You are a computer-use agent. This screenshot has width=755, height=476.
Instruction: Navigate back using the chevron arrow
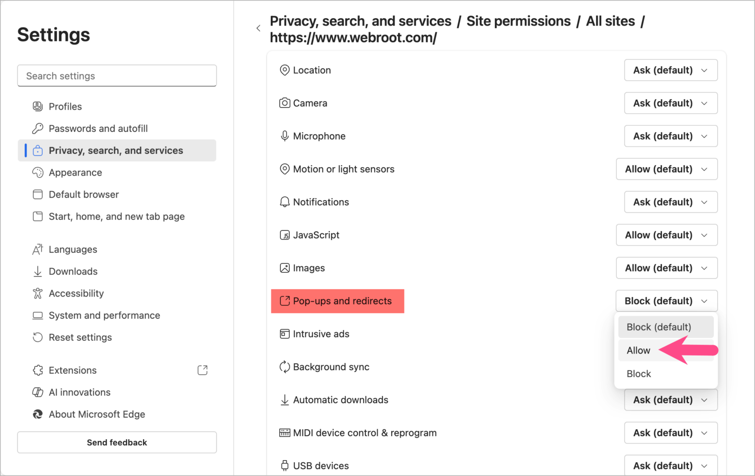coord(259,28)
